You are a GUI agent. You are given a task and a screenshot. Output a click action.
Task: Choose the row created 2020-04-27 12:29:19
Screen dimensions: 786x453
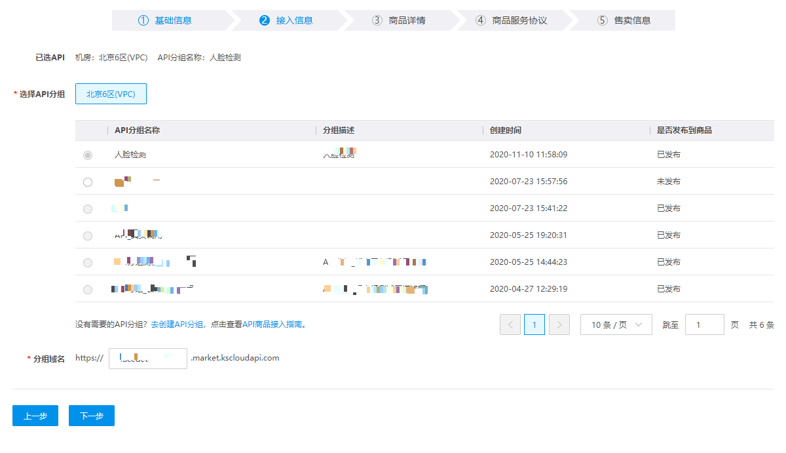(88, 290)
